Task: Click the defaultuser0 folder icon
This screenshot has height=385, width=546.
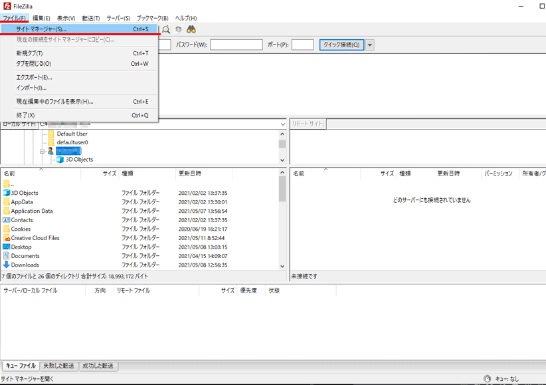Action: (51, 142)
